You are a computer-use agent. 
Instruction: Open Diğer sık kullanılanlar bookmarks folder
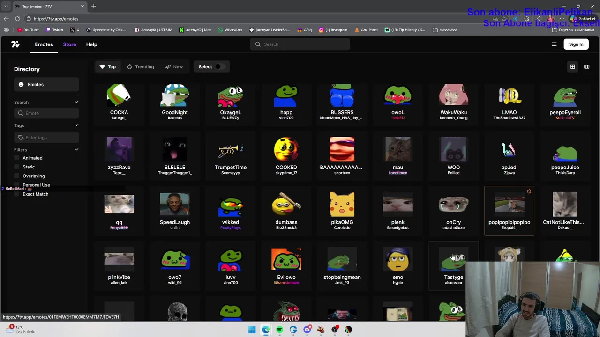tap(573, 30)
